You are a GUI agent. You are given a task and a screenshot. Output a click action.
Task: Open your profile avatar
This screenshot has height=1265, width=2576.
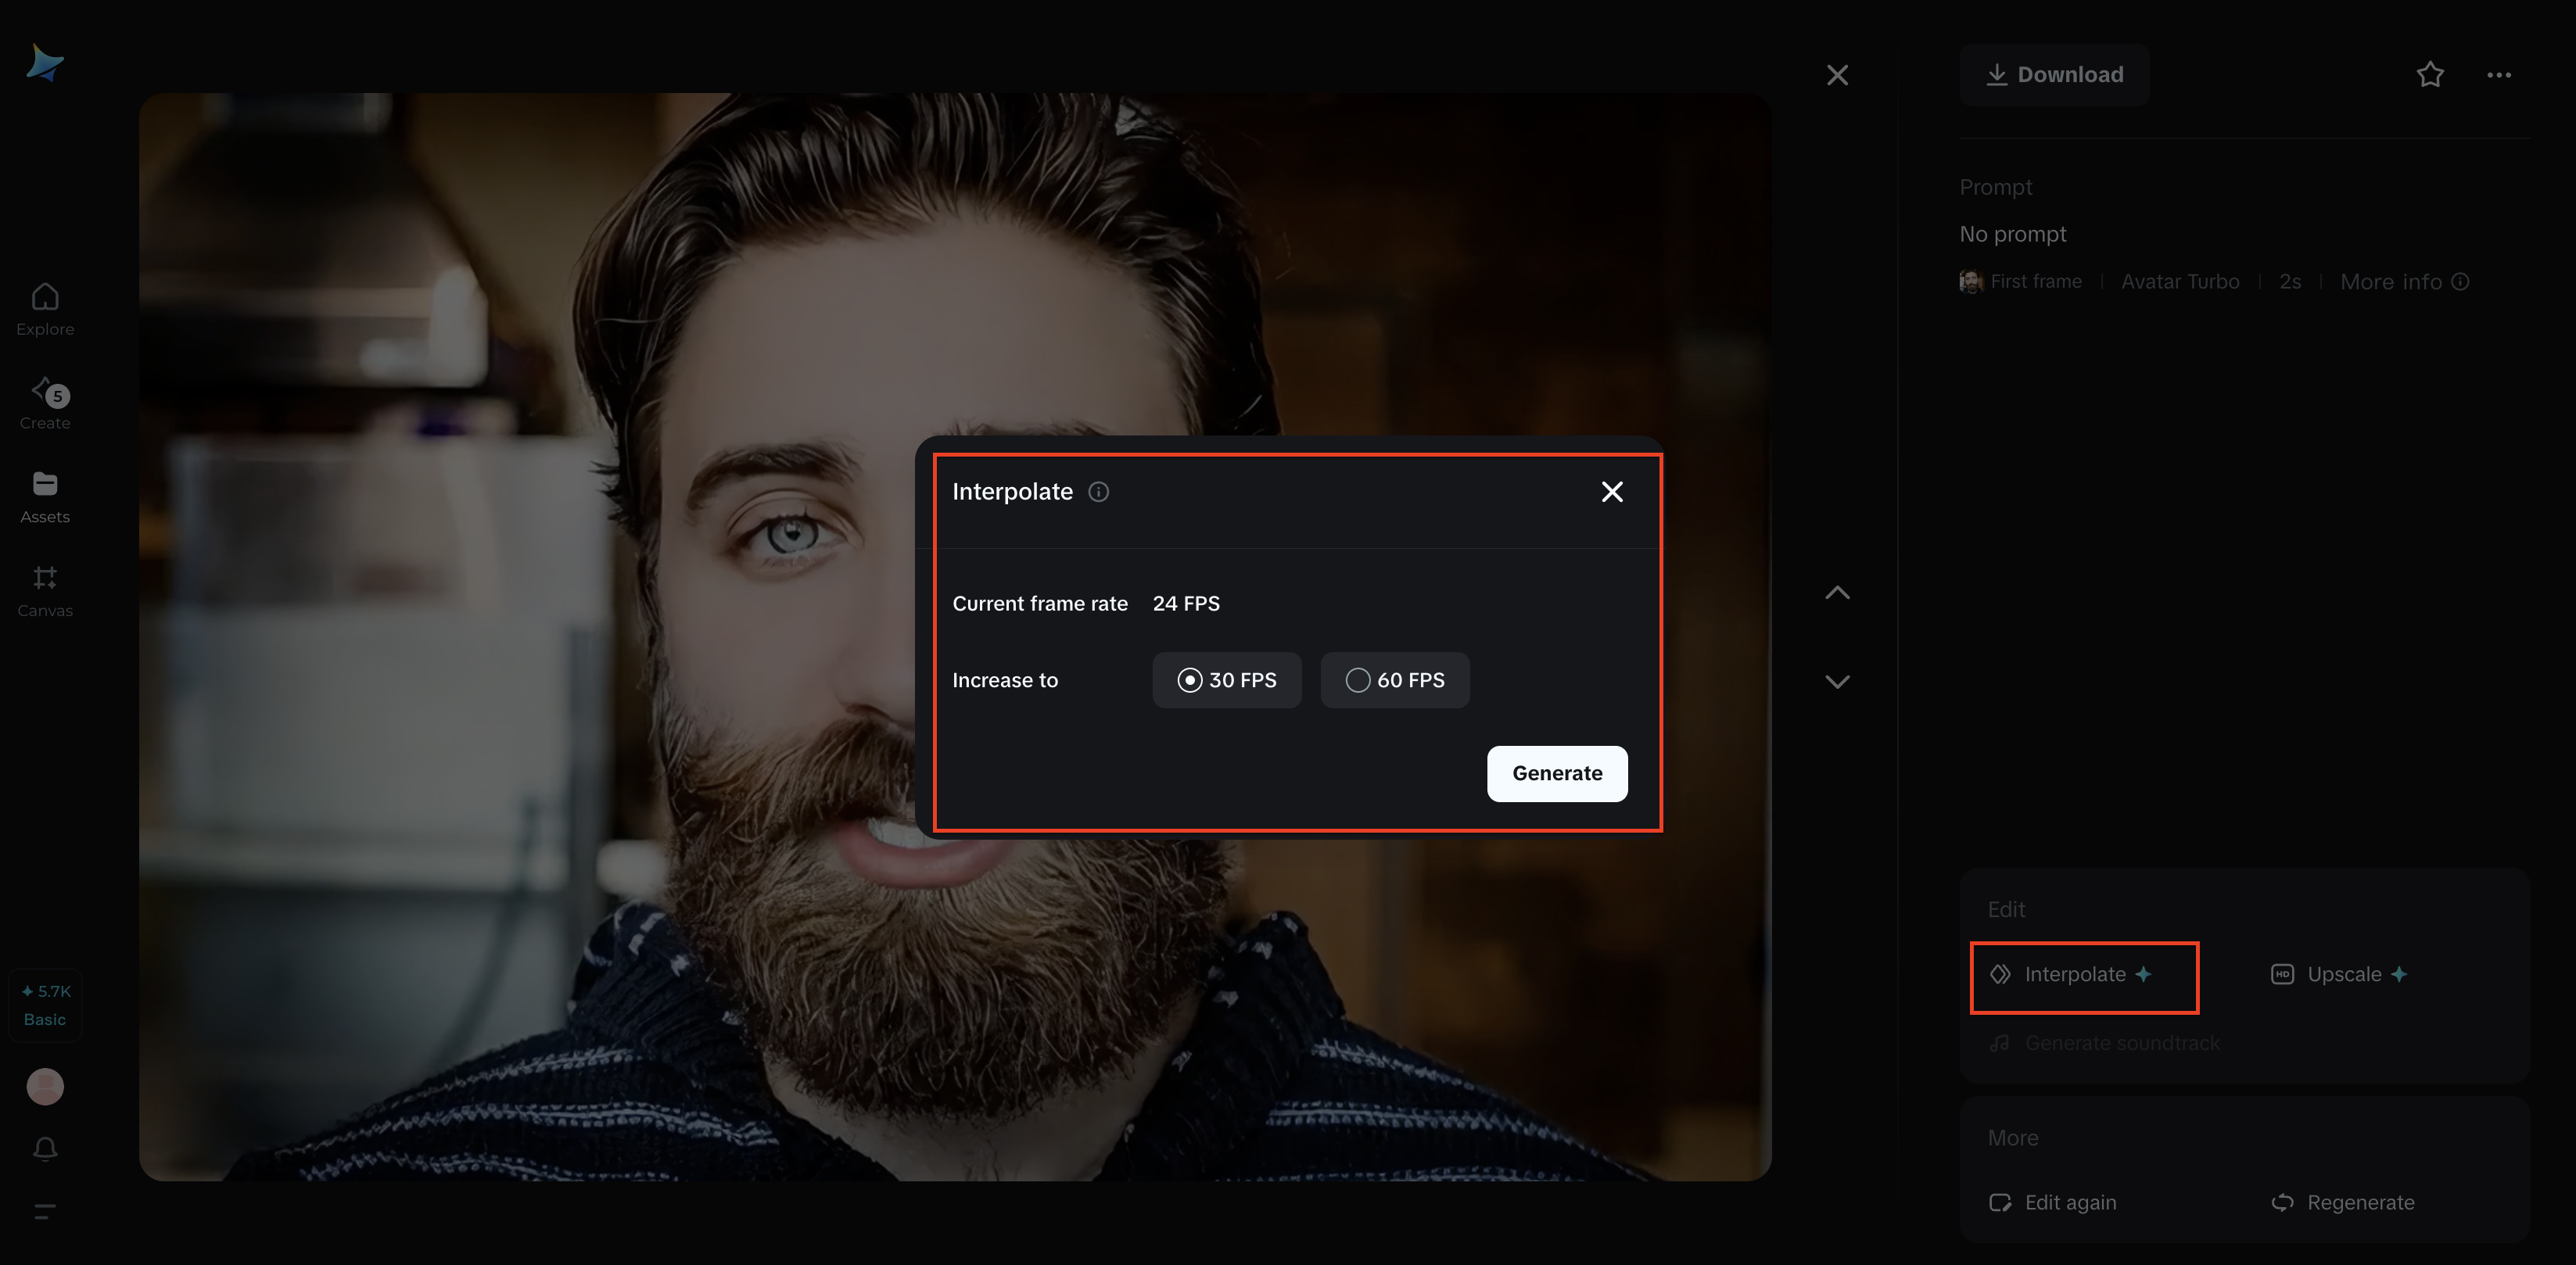44,1086
